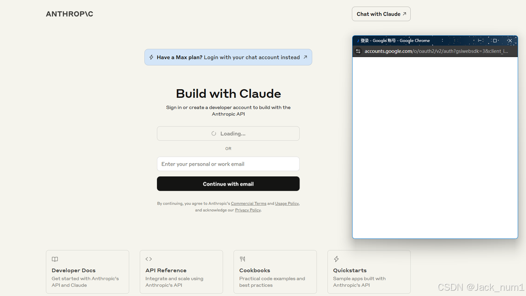The image size is (526, 296).
Task: Click the API Reference code brackets icon
Action: coord(149,259)
